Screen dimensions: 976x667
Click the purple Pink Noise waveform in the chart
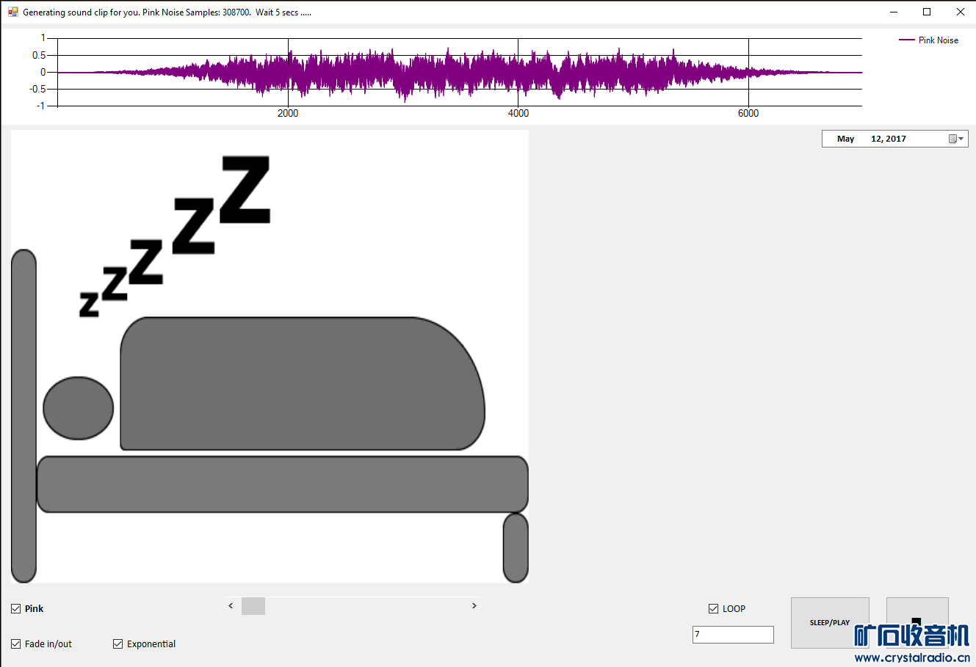click(460, 73)
